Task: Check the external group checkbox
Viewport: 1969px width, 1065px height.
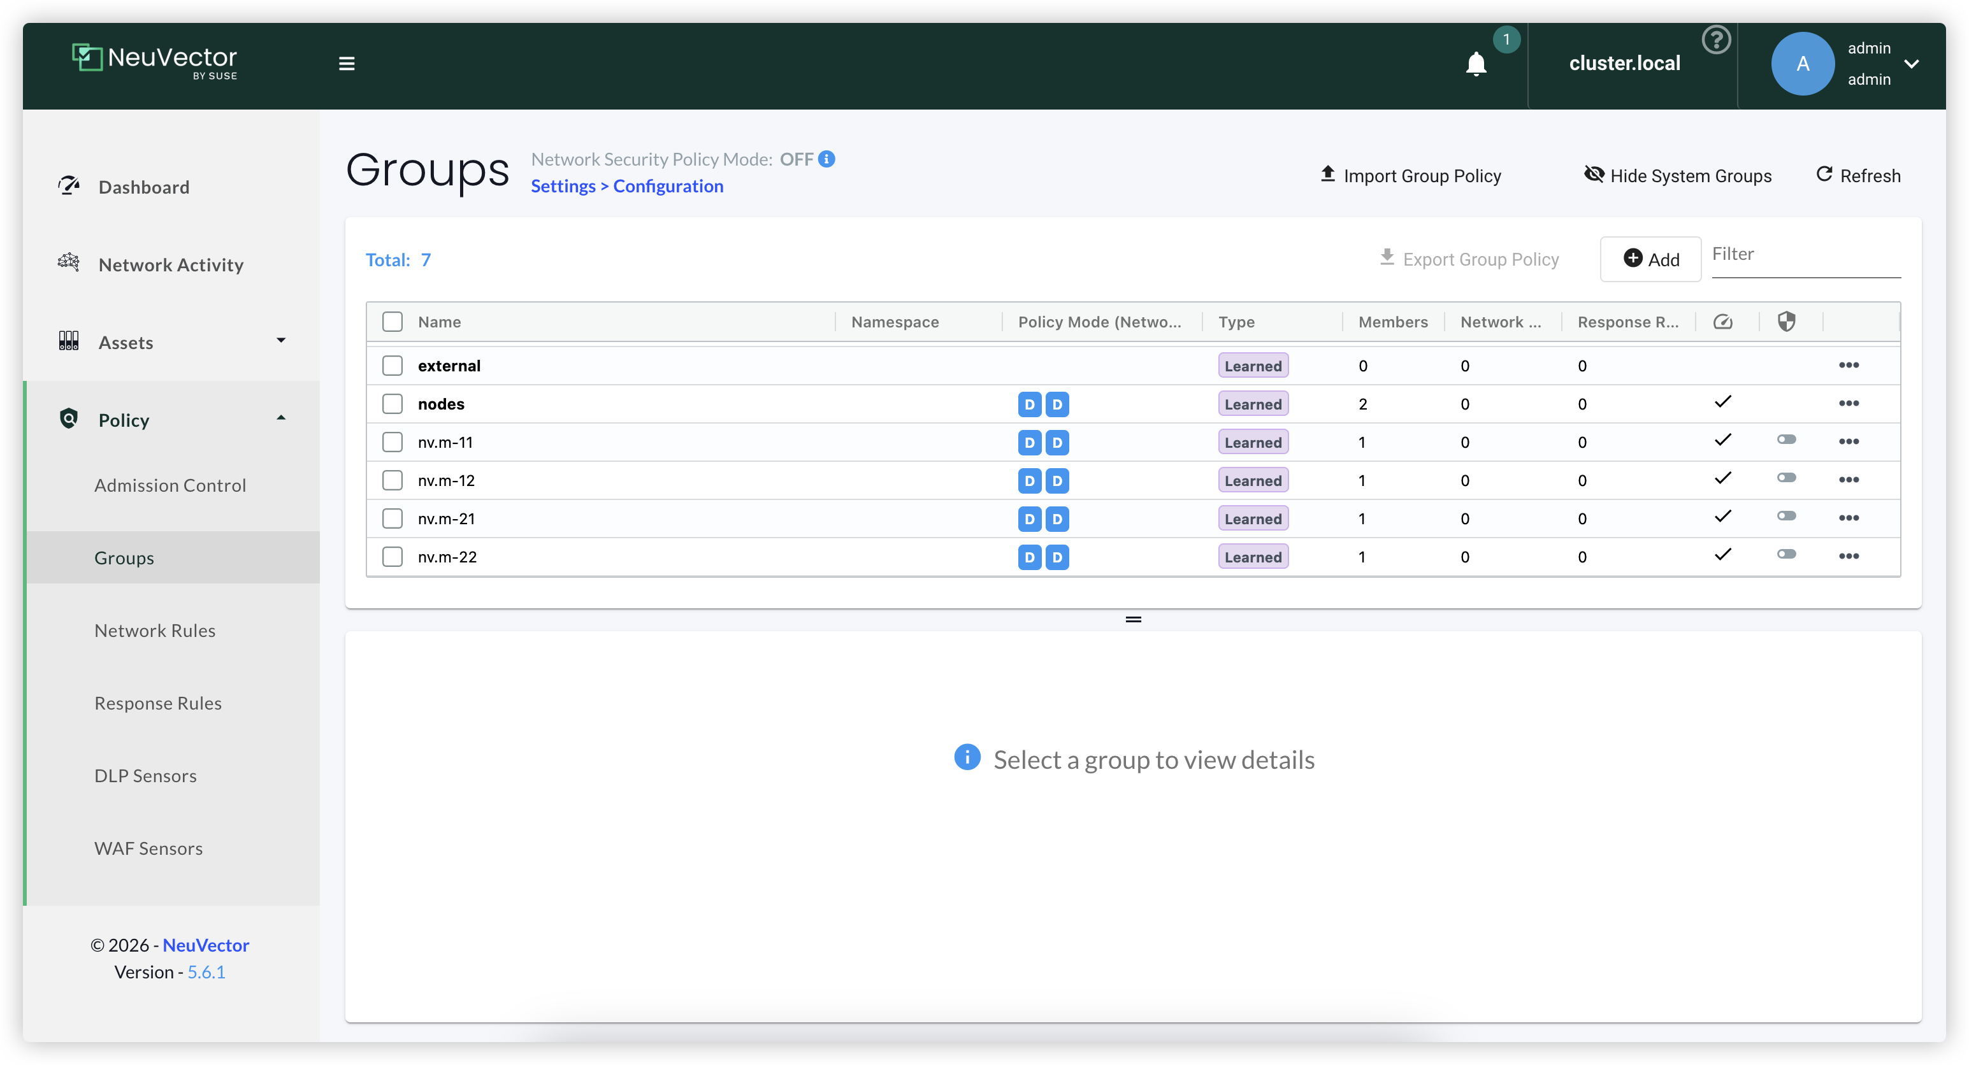Action: [x=392, y=366]
